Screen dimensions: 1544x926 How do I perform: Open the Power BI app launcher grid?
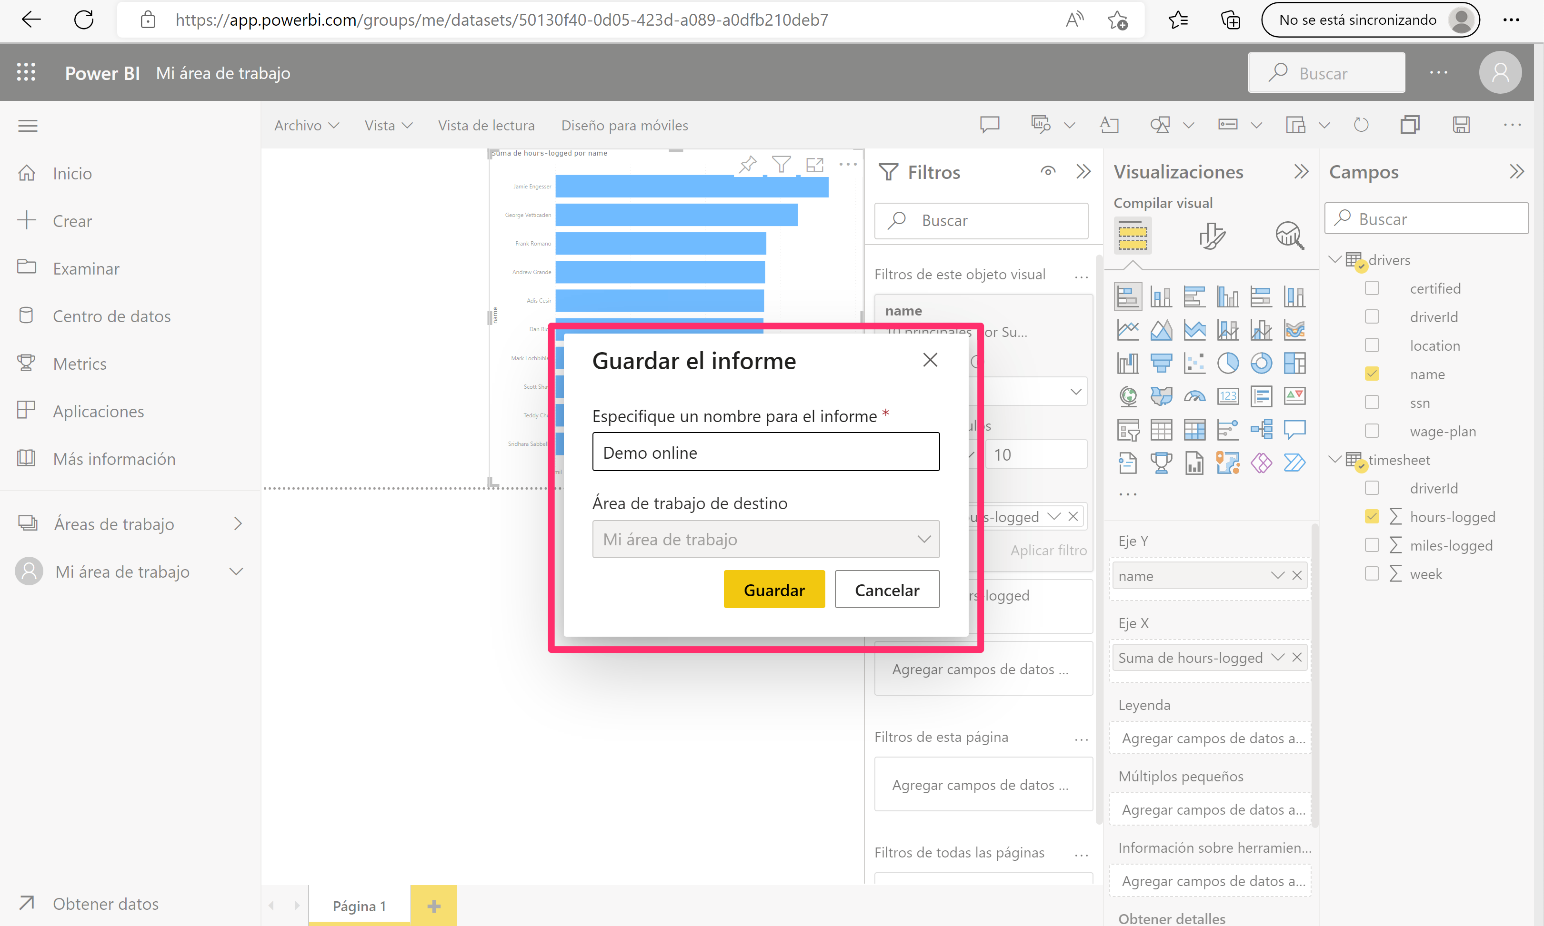coord(26,72)
